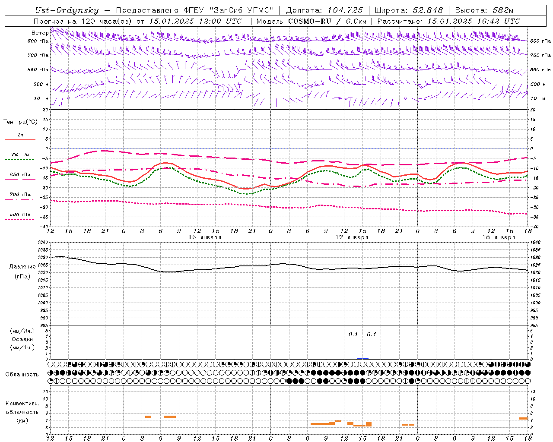553x442 pixels.
Task: Click the -40 value on the left temperature axis
Action: click(44, 227)
